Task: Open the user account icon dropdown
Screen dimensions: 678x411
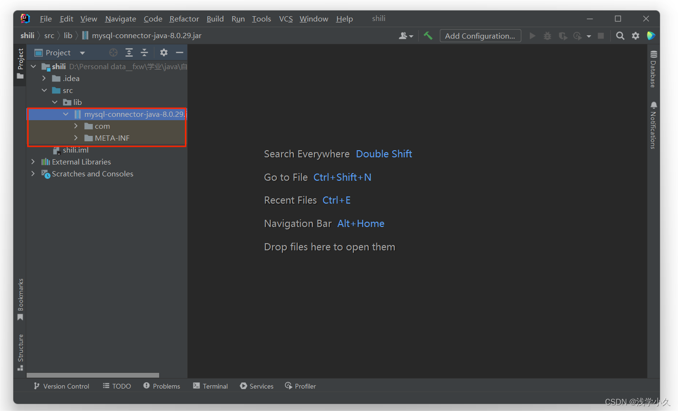Action: 406,36
